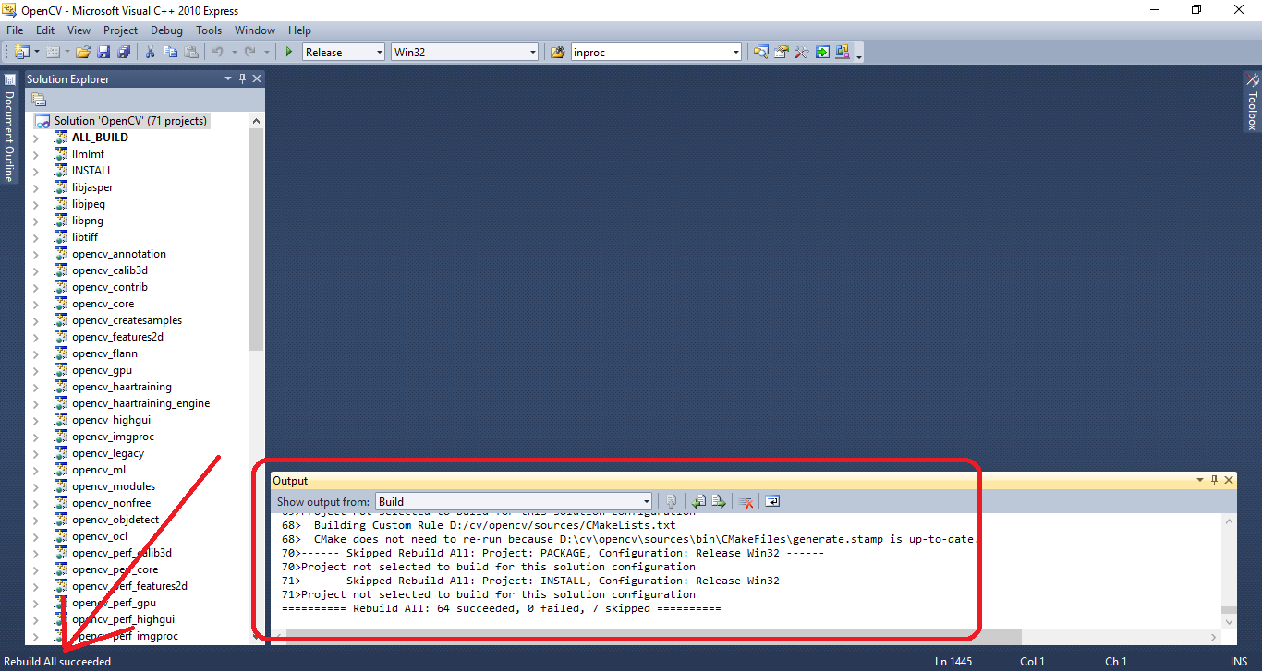Open the 'inproc' find combo box
The height and width of the screenshot is (671, 1262).
pos(735,52)
